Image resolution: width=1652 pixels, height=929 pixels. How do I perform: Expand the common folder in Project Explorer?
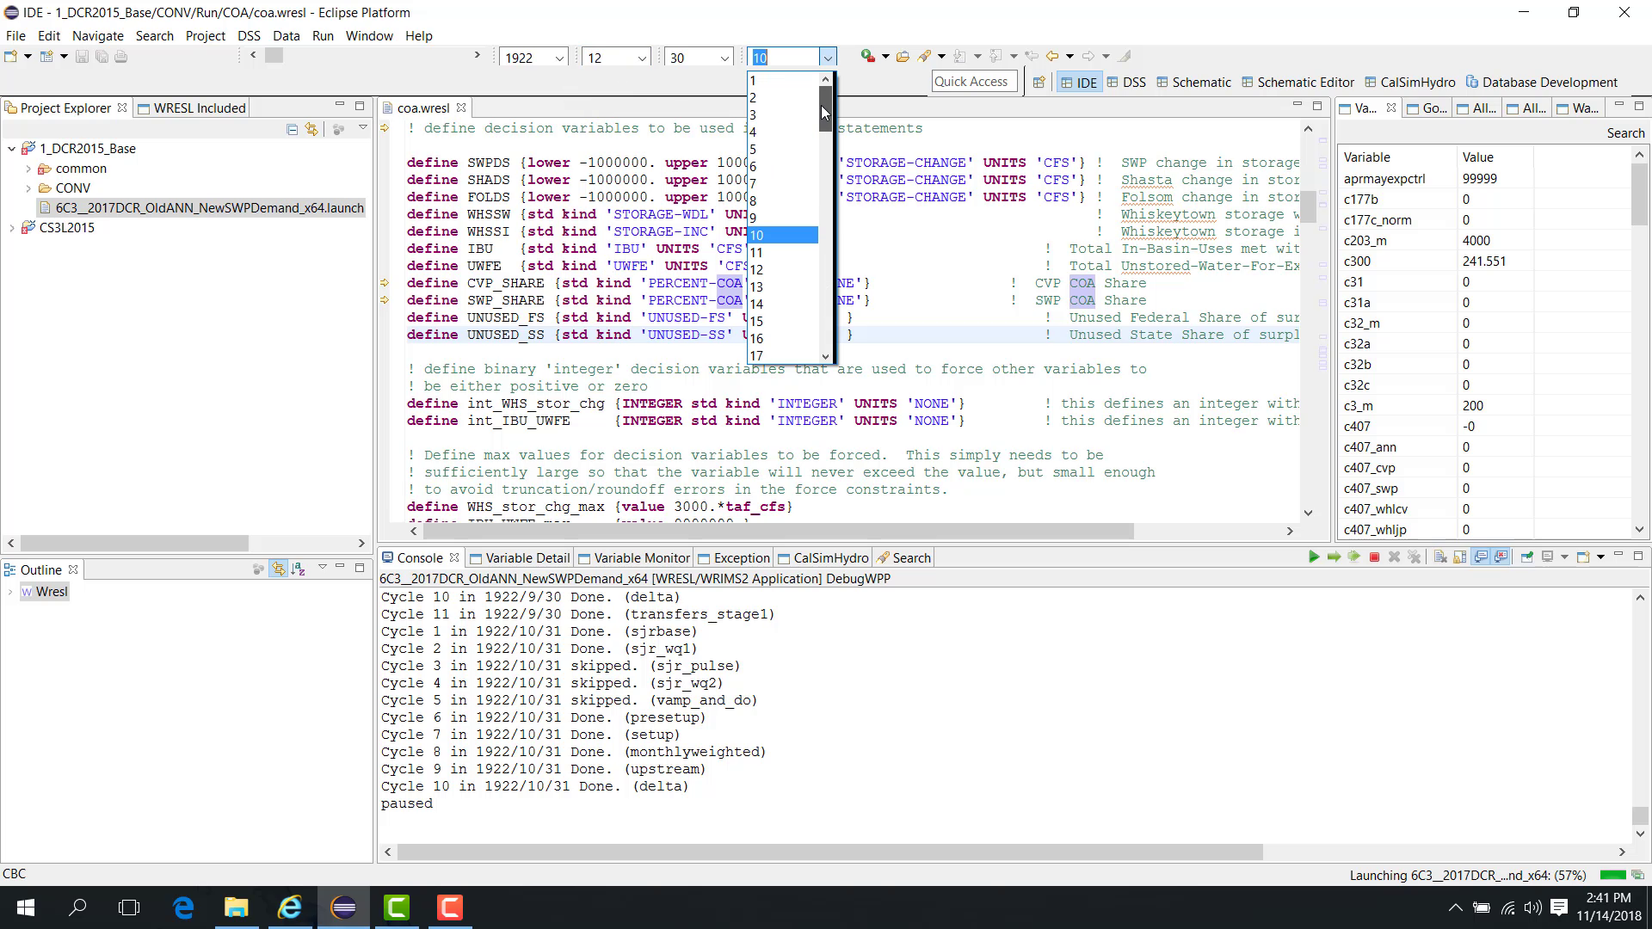28,169
